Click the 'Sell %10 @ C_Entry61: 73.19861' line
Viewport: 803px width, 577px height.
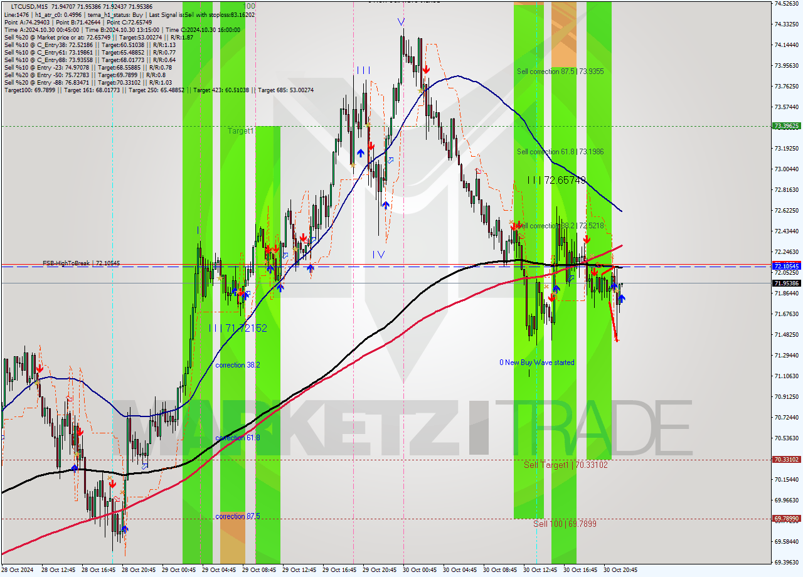click(x=90, y=52)
